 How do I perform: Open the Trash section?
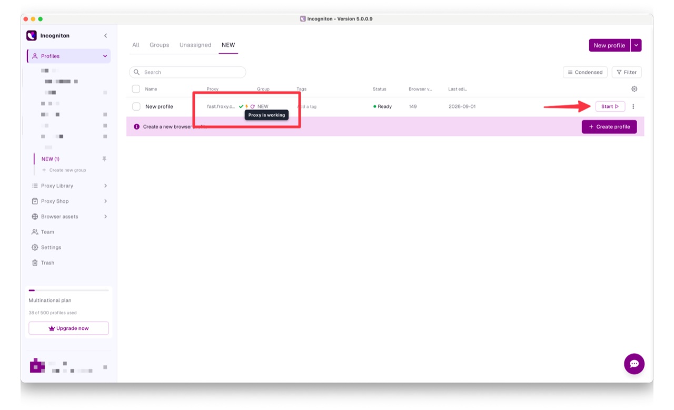[x=47, y=262]
